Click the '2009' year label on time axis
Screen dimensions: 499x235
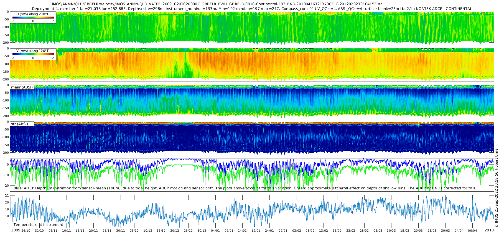[16, 230]
